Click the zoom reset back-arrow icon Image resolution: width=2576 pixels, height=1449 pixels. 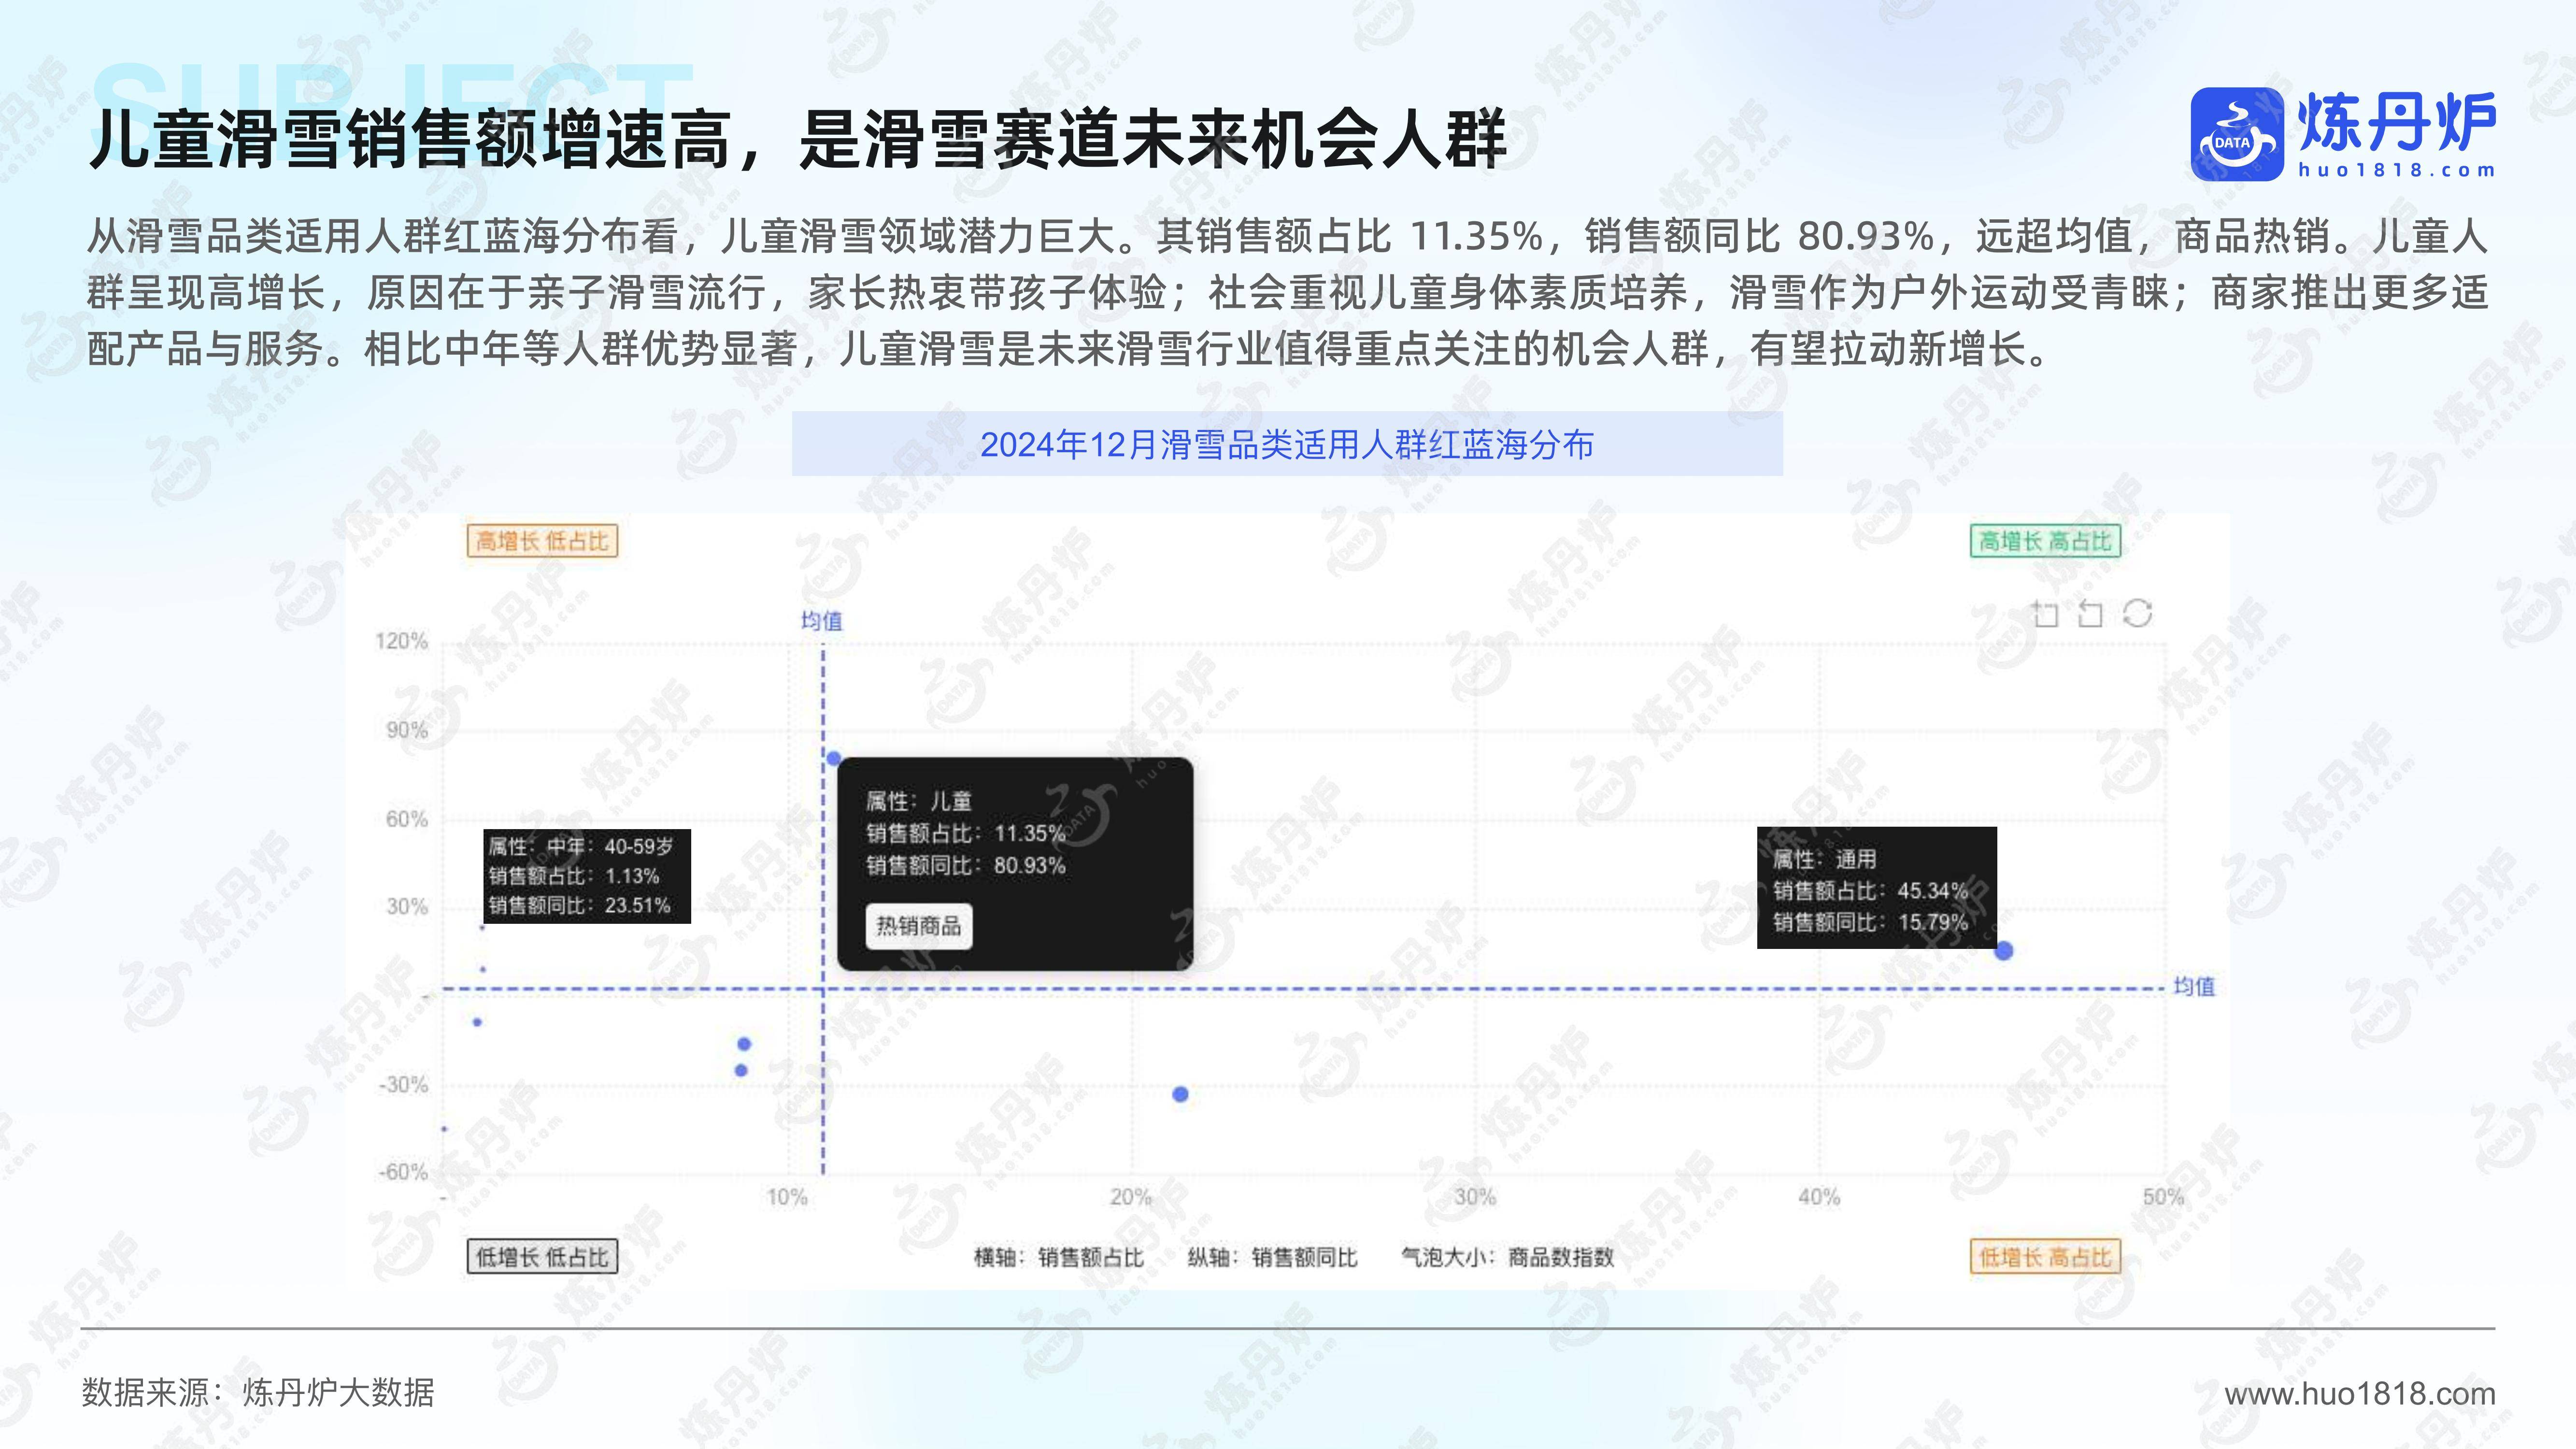pyautogui.click(x=2090, y=614)
